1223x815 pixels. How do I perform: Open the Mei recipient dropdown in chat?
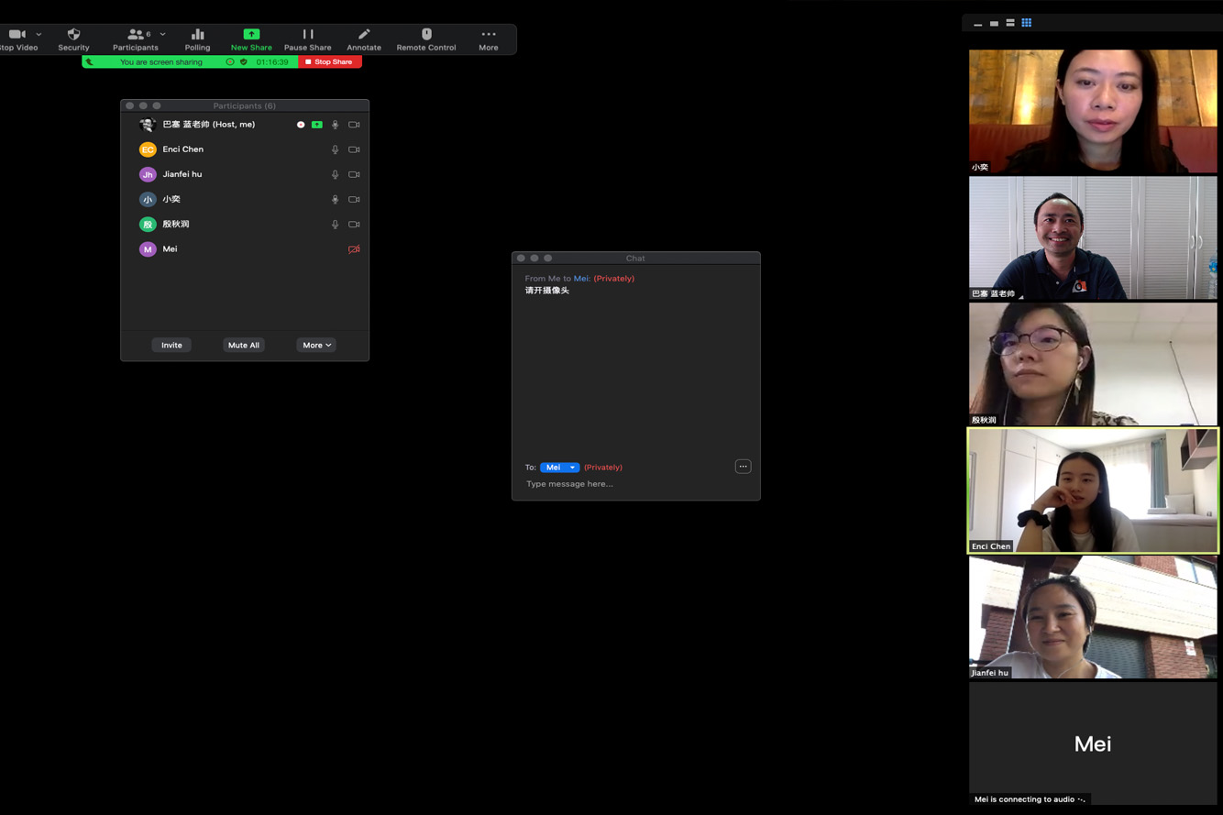click(x=559, y=468)
